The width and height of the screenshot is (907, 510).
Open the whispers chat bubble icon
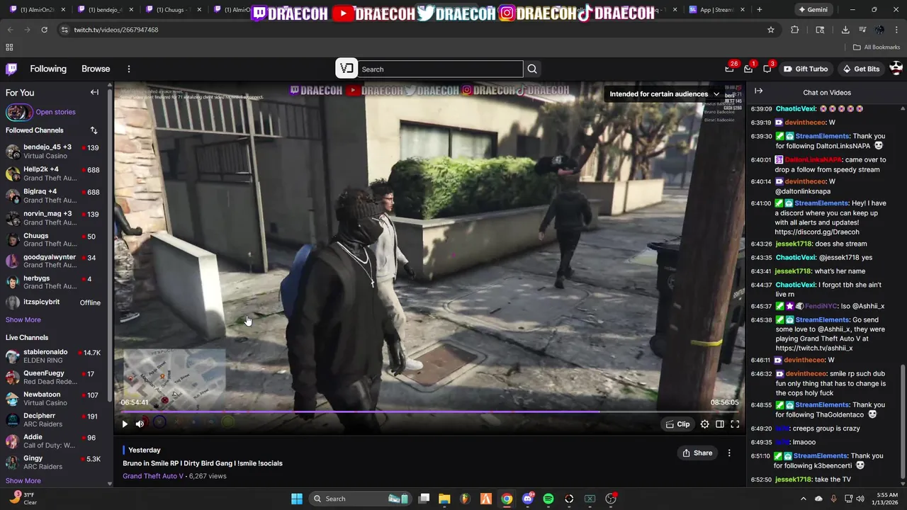[767, 69]
